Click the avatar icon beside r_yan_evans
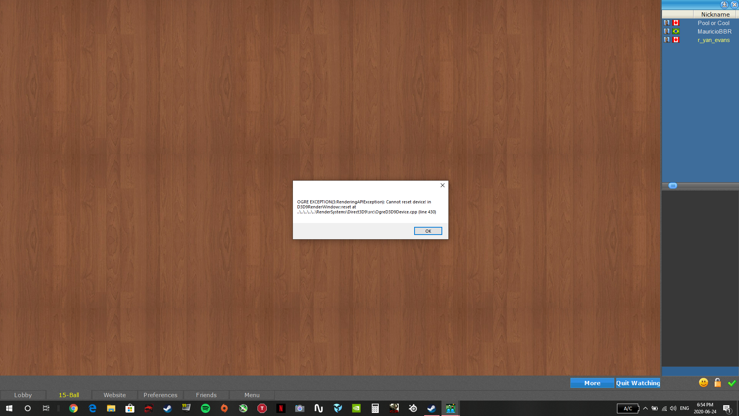The width and height of the screenshot is (739, 416). pos(667,40)
